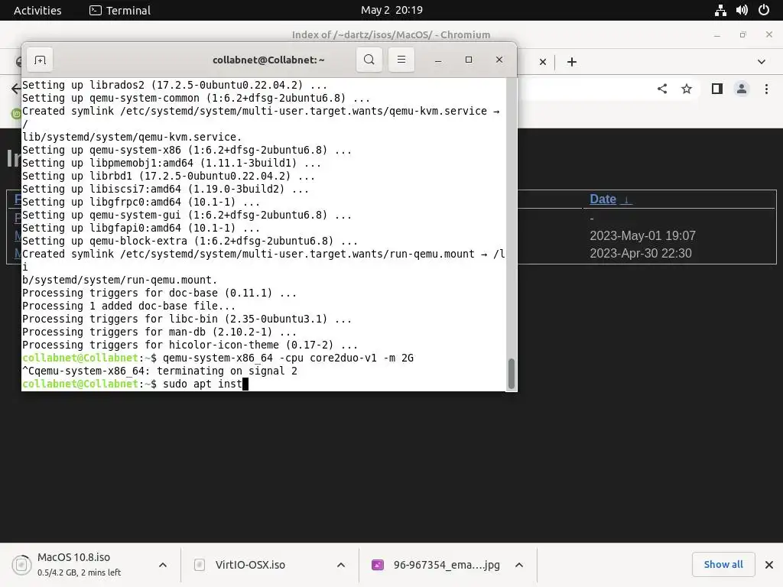783x587 pixels.
Task: Click 'Setting up qemu-system-gui' line
Action: pyautogui.click(x=187, y=215)
